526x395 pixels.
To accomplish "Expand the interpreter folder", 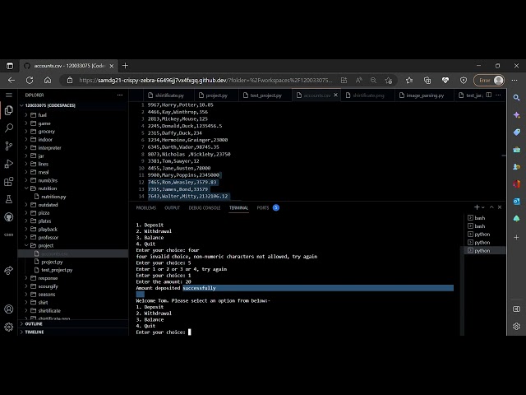I will point(49,148).
